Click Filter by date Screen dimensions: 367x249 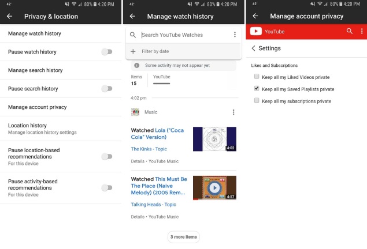(155, 51)
